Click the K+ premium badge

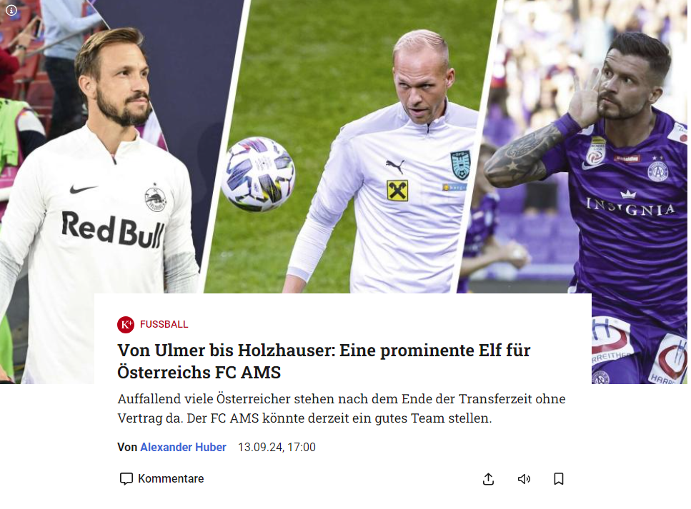click(126, 325)
